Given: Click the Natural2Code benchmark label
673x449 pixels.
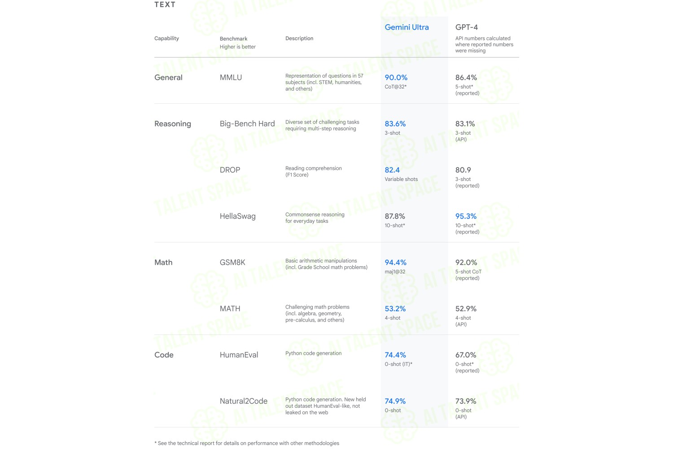Looking at the screenshot, I should pyautogui.click(x=244, y=401).
